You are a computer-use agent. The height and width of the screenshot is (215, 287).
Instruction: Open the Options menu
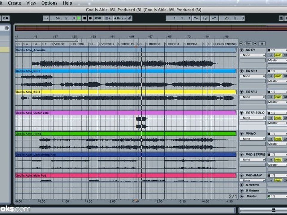49,3
